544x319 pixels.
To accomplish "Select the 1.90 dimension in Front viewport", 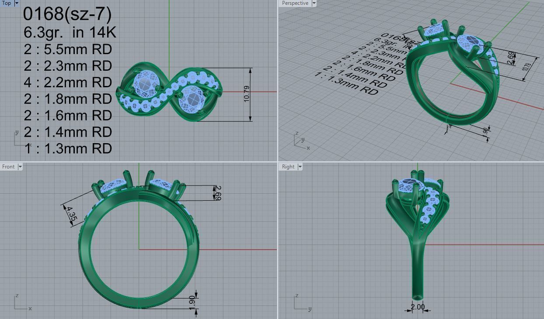I will point(192,303).
